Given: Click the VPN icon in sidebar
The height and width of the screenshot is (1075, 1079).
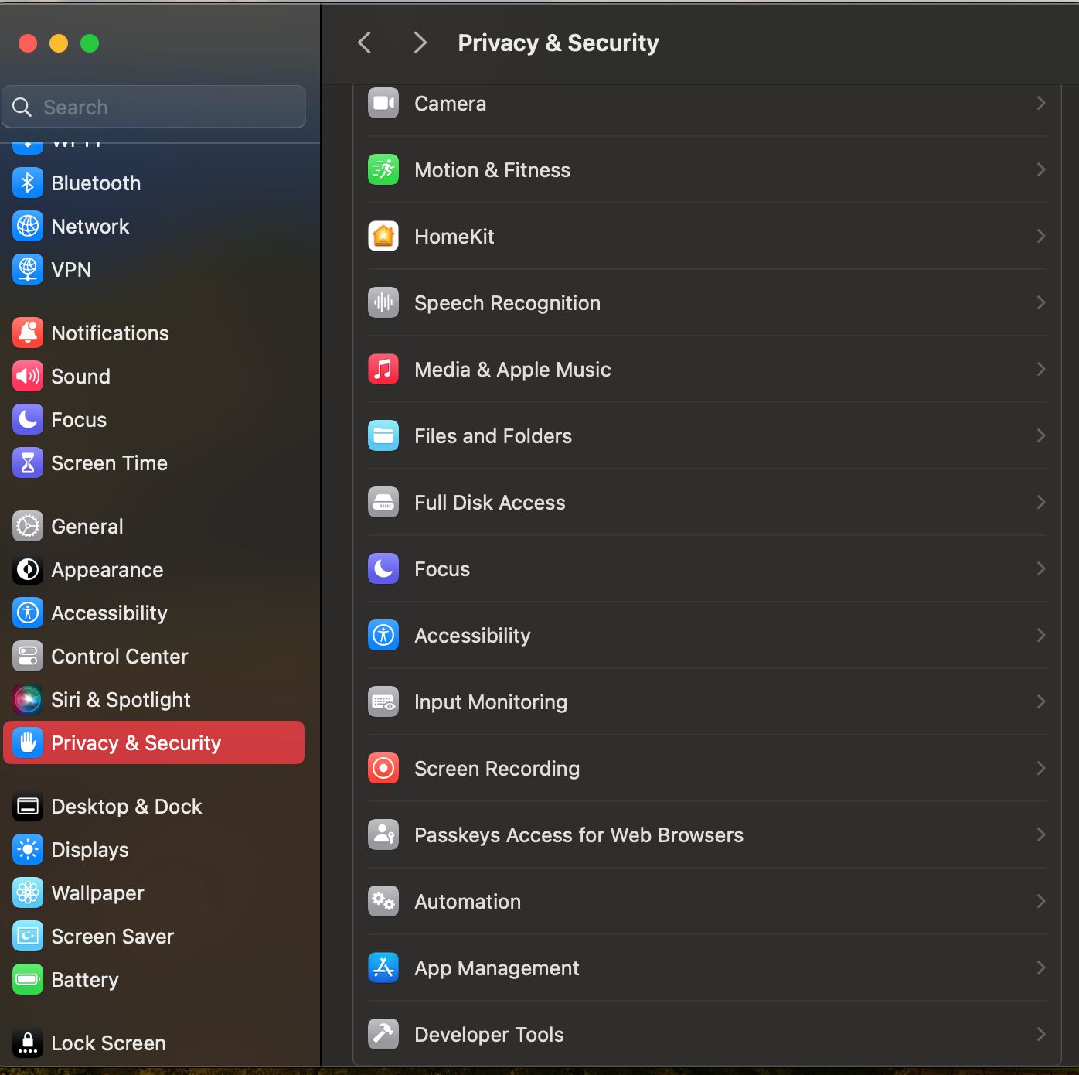Looking at the screenshot, I should (x=28, y=270).
